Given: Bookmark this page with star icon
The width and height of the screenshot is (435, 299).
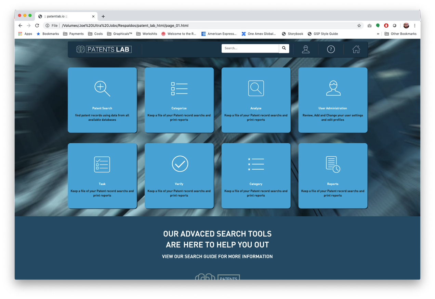Looking at the screenshot, I should pyautogui.click(x=359, y=26).
